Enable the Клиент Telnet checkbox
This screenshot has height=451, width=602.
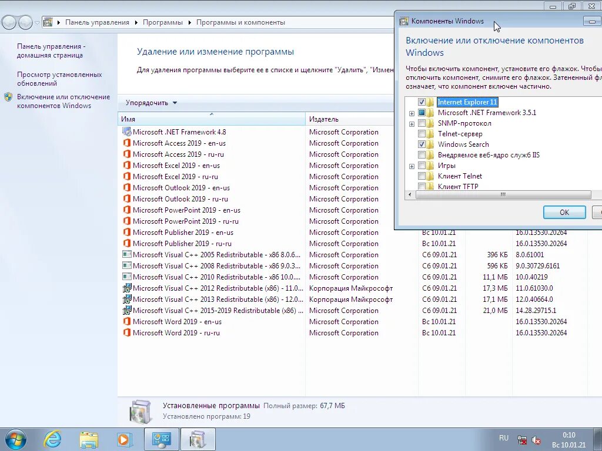pyautogui.click(x=422, y=176)
